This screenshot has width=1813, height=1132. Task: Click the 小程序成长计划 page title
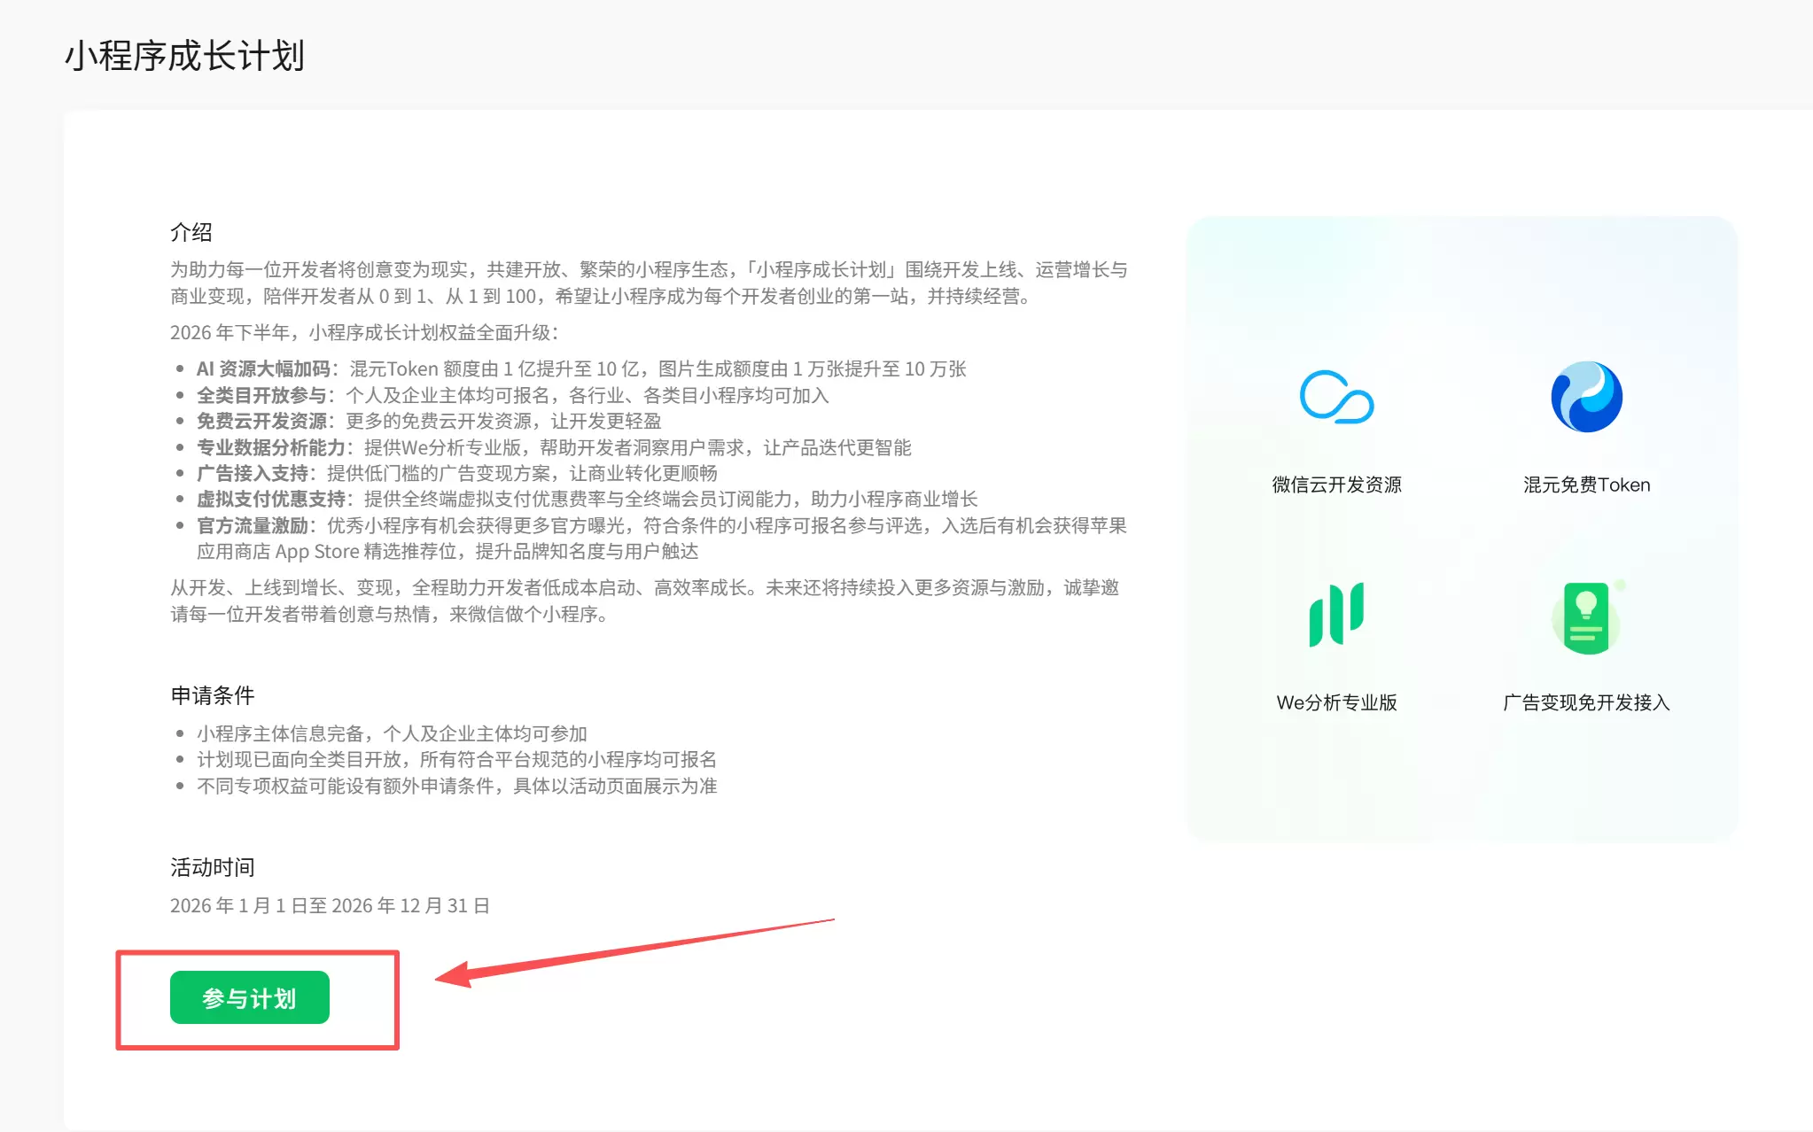pos(184,56)
